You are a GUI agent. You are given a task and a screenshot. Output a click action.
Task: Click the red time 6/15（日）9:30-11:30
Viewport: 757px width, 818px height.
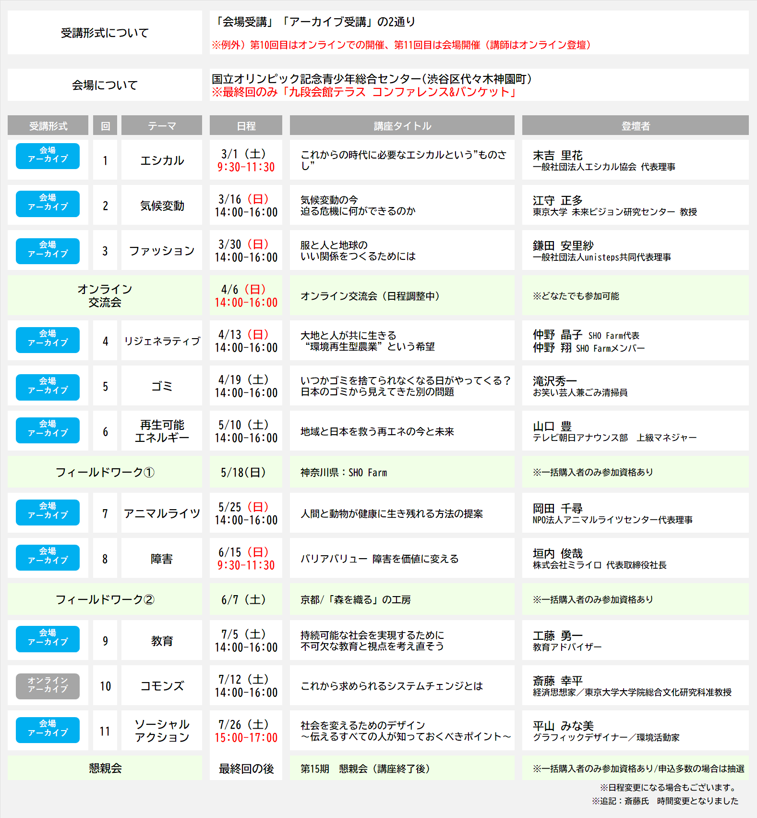click(246, 558)
